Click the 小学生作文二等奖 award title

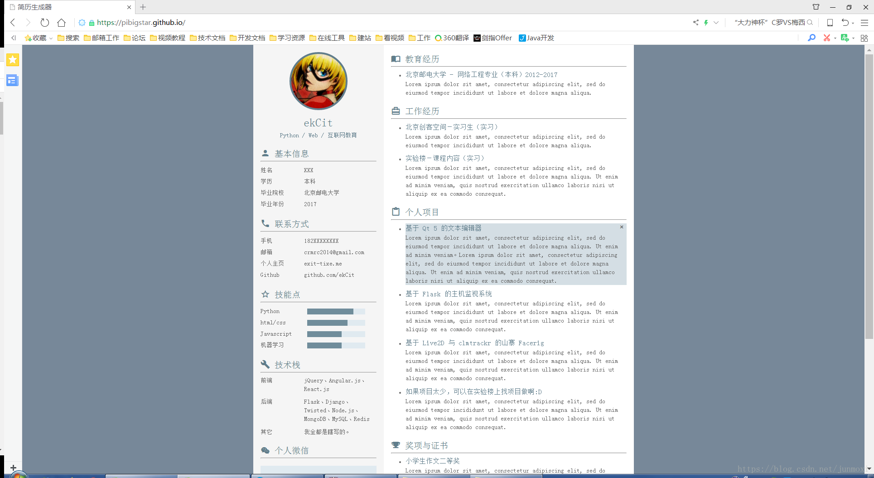432,461
